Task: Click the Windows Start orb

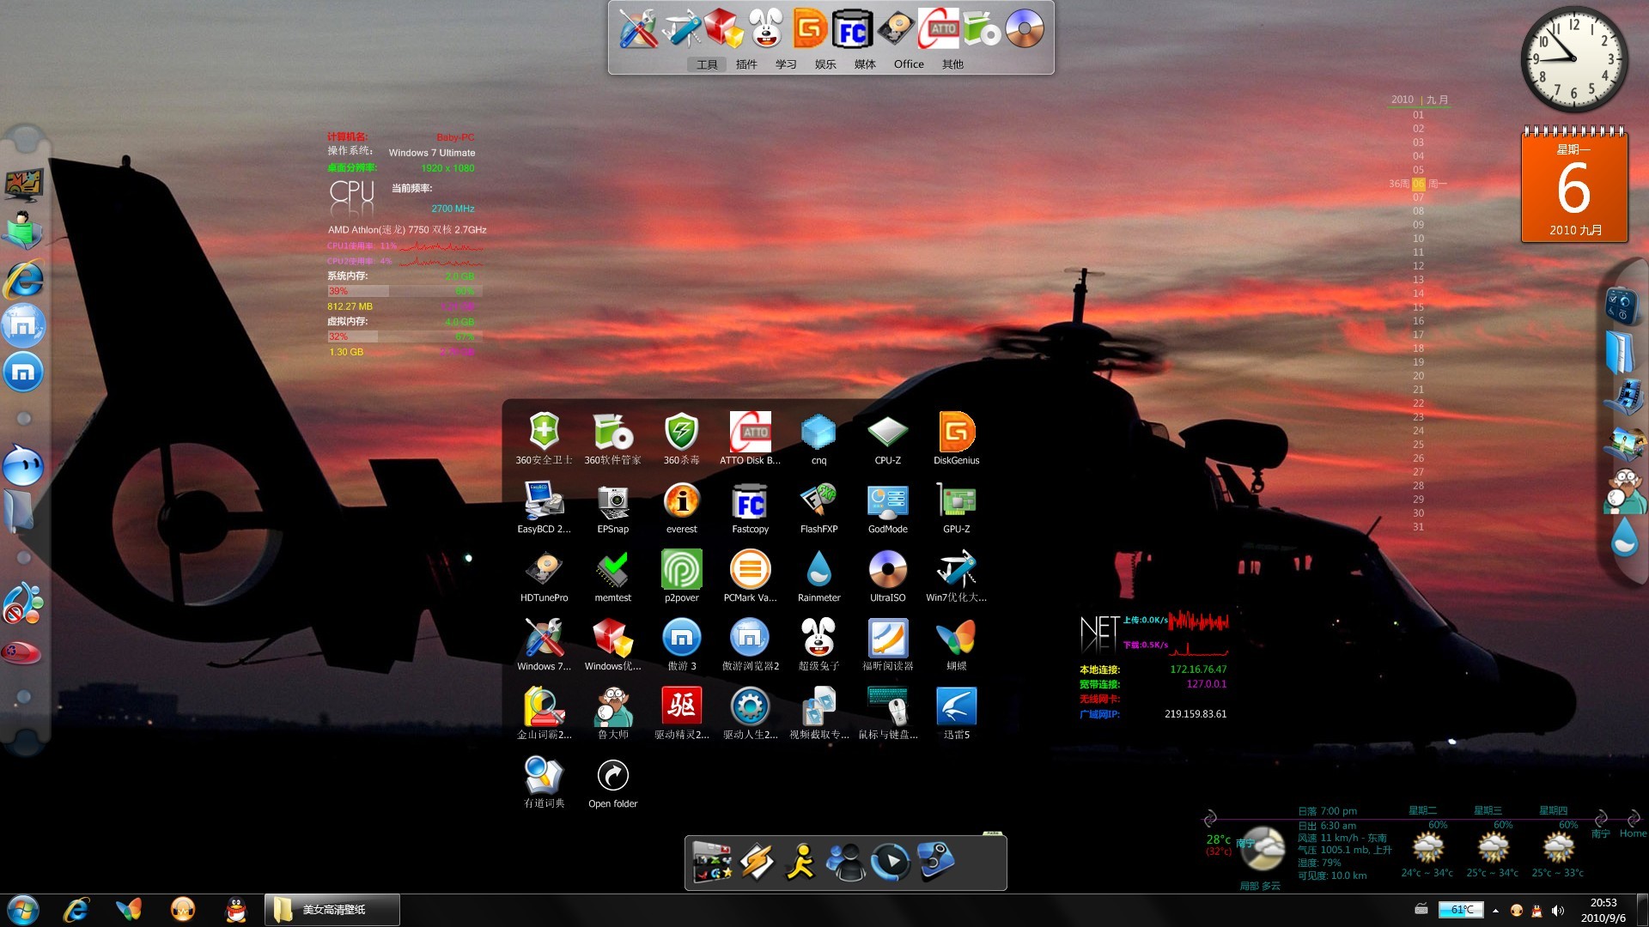Action: (x=23, y=910)
